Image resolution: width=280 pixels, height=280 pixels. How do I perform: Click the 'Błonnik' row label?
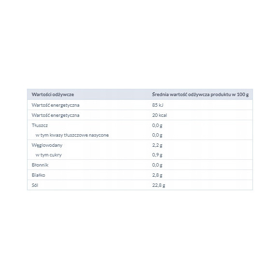point(40,165)
